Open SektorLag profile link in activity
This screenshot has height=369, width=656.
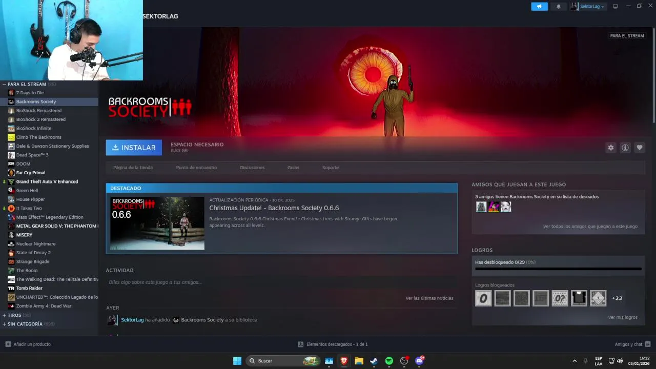click(x=132, y=320)
